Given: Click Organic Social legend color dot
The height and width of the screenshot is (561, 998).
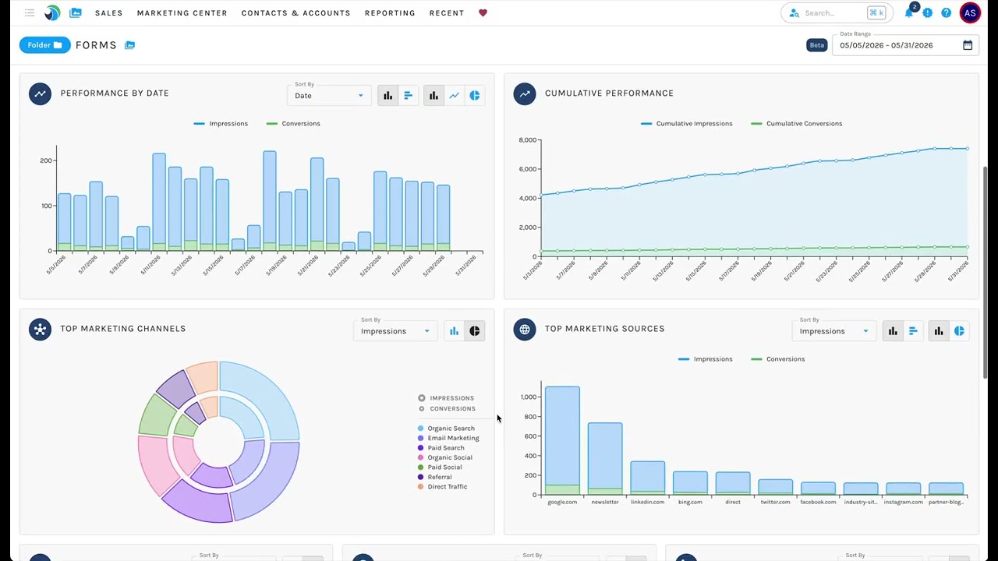Looking at the screenshot, I should coord(421,458).
